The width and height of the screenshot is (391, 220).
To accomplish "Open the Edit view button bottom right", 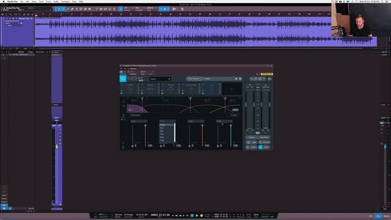I will tap(371, 216).
